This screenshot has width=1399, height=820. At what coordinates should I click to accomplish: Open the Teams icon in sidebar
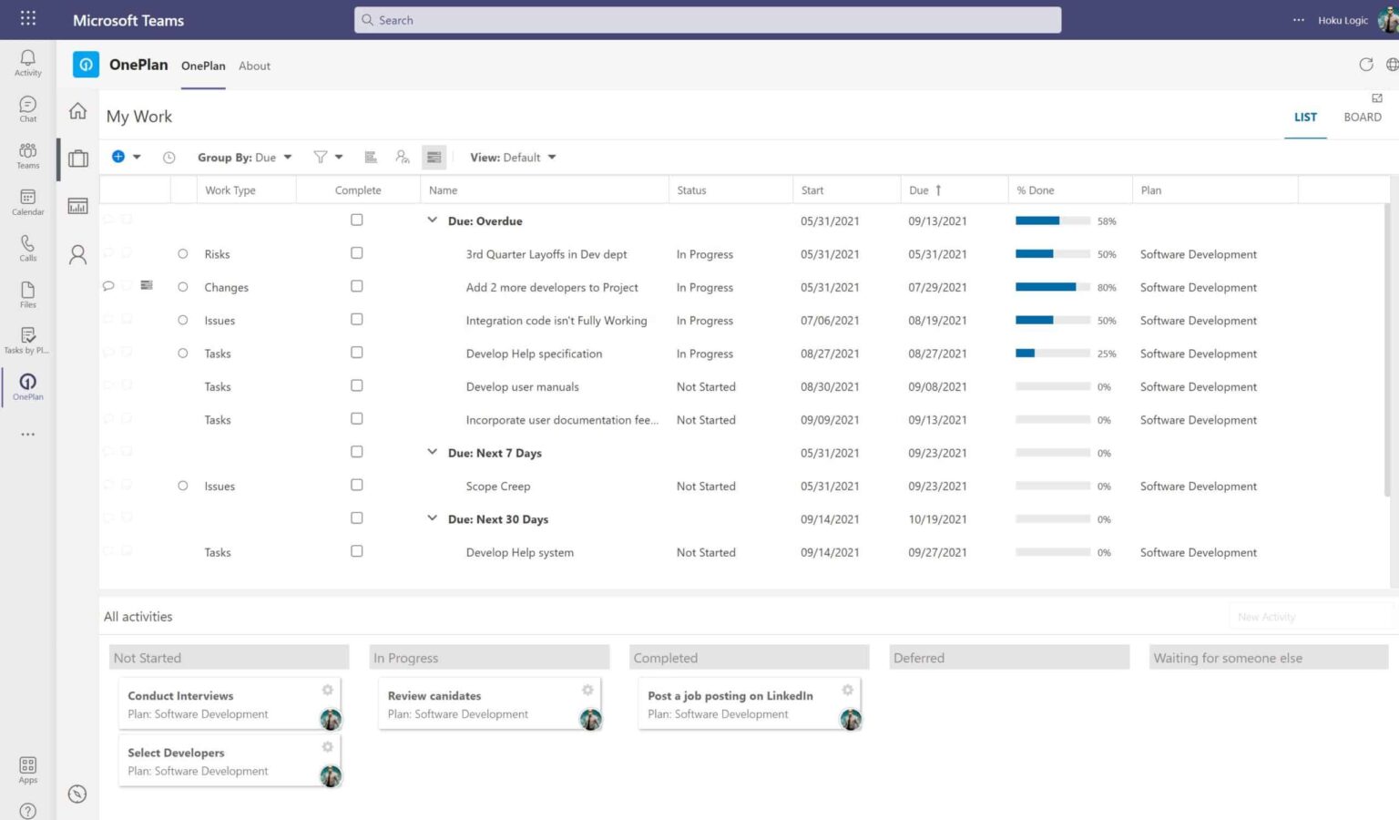point(28,156)
